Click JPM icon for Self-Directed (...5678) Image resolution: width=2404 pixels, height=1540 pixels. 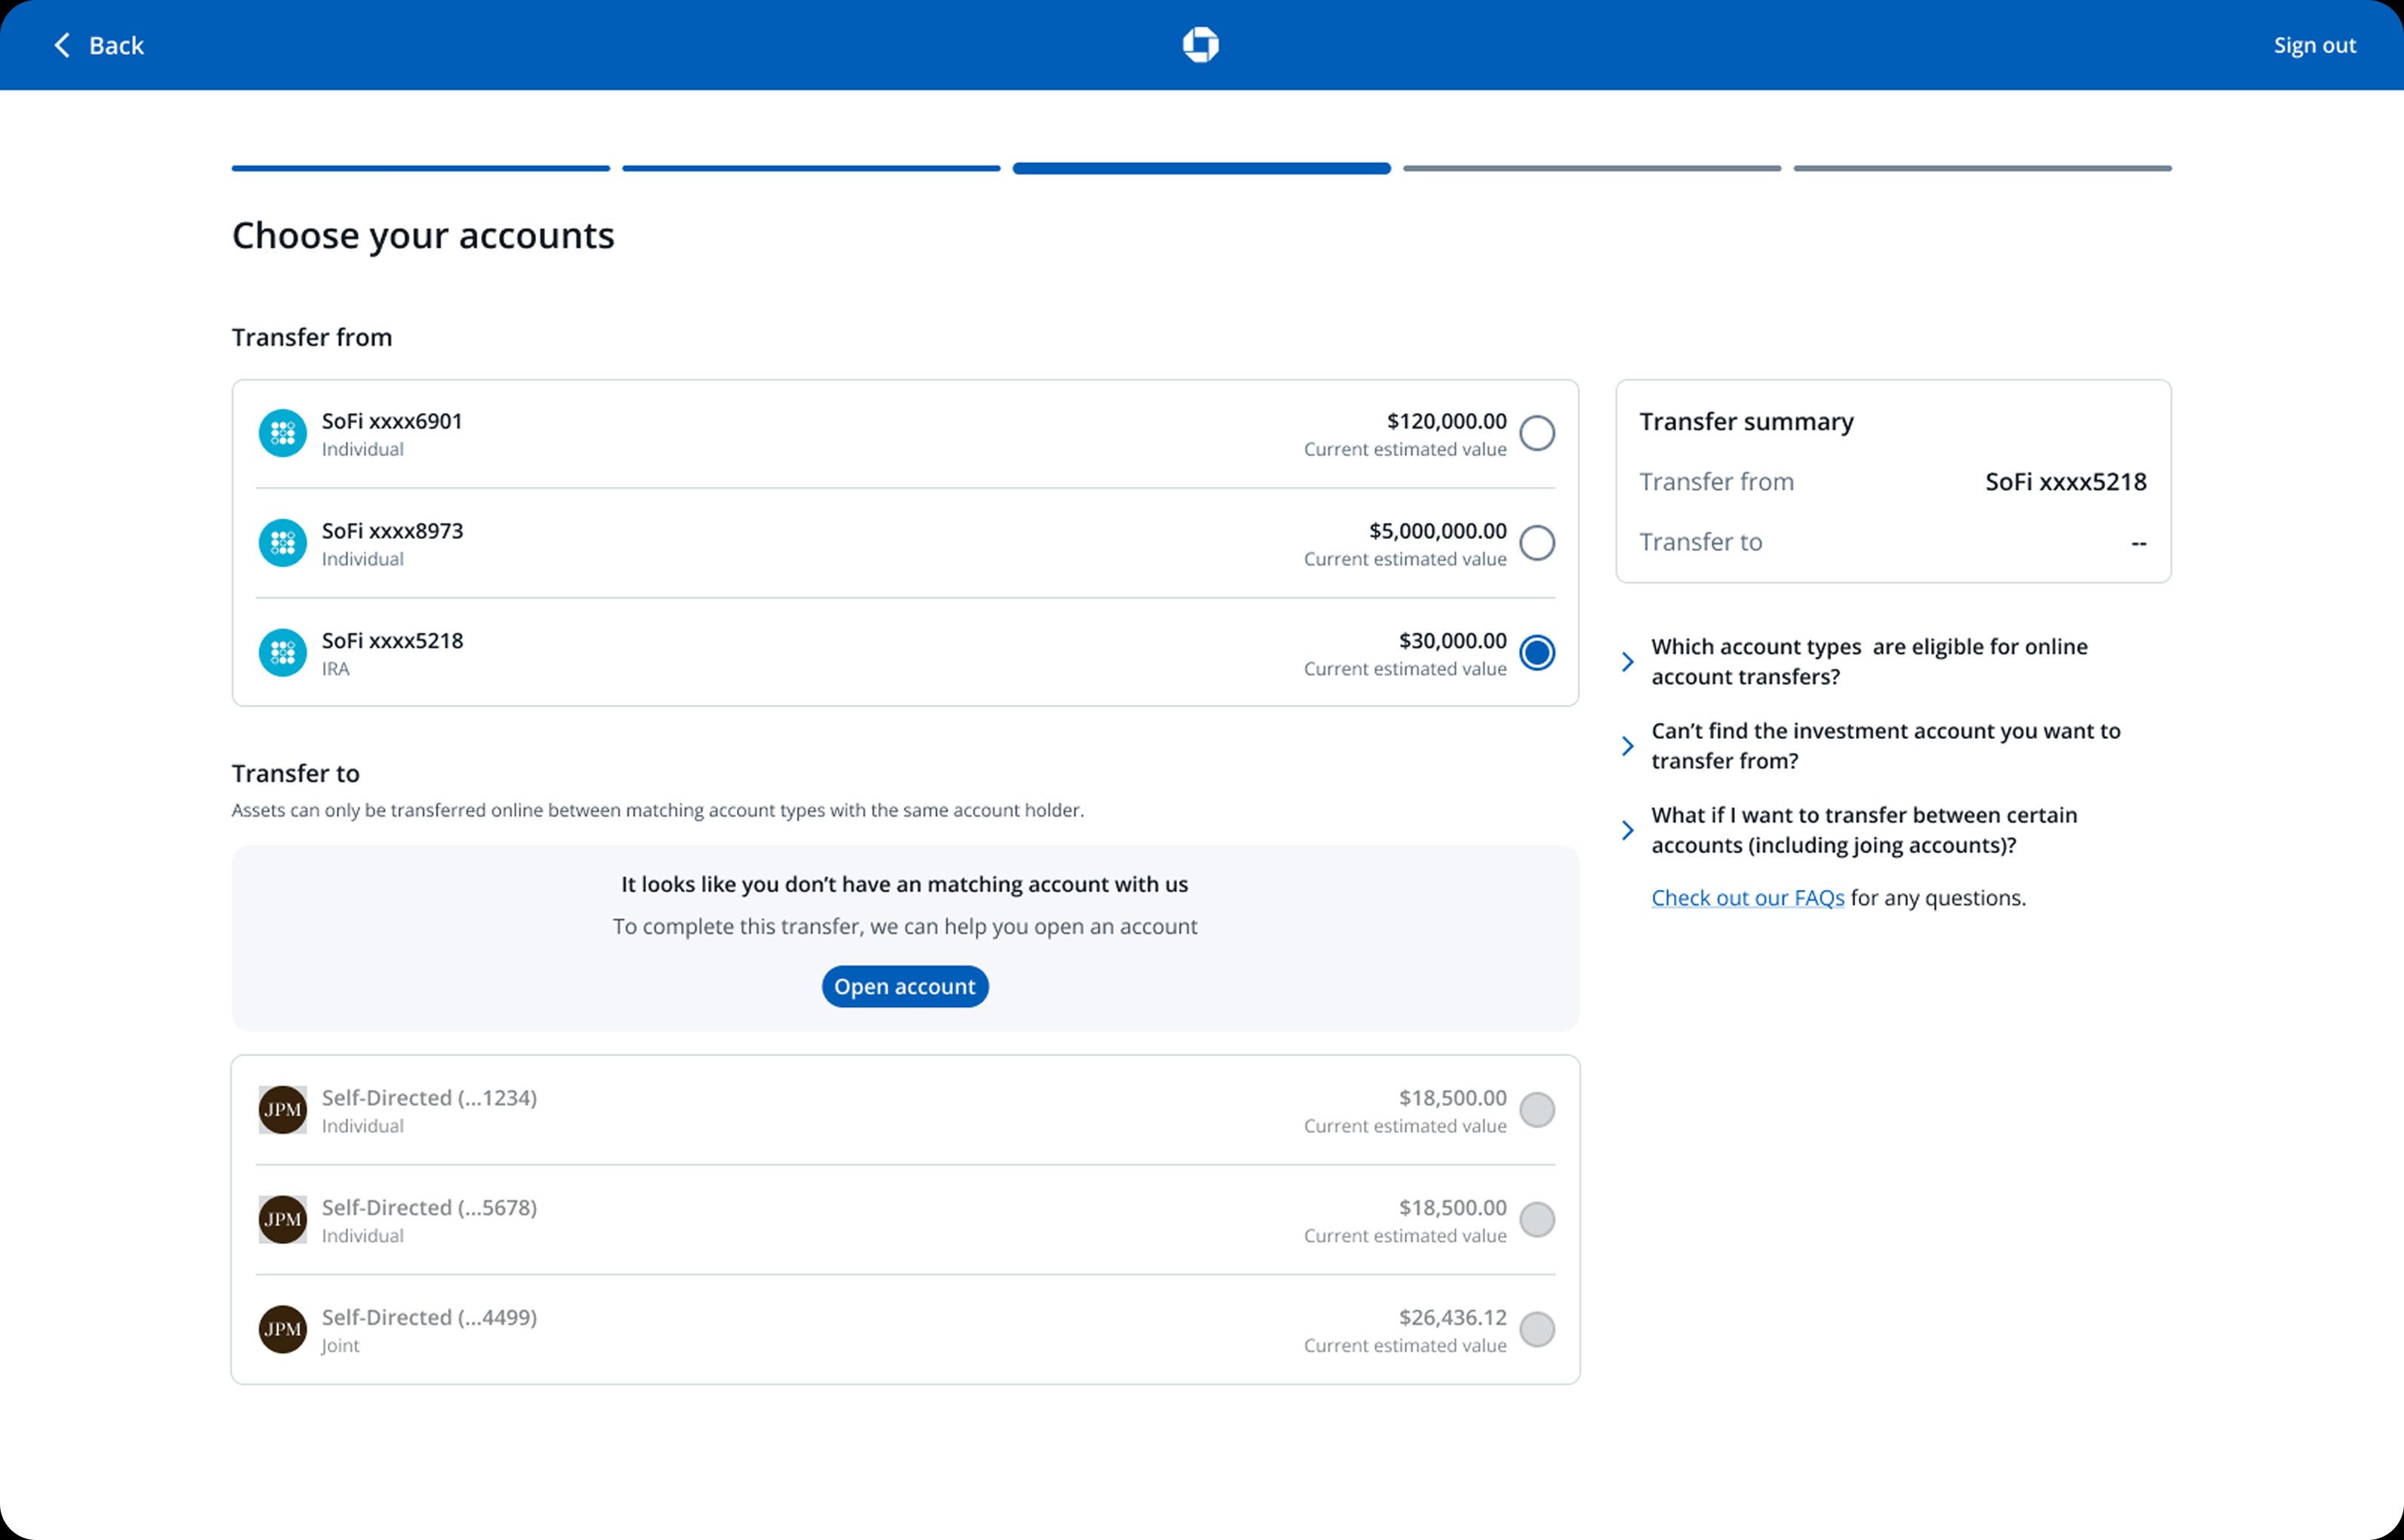[283, 1220]
